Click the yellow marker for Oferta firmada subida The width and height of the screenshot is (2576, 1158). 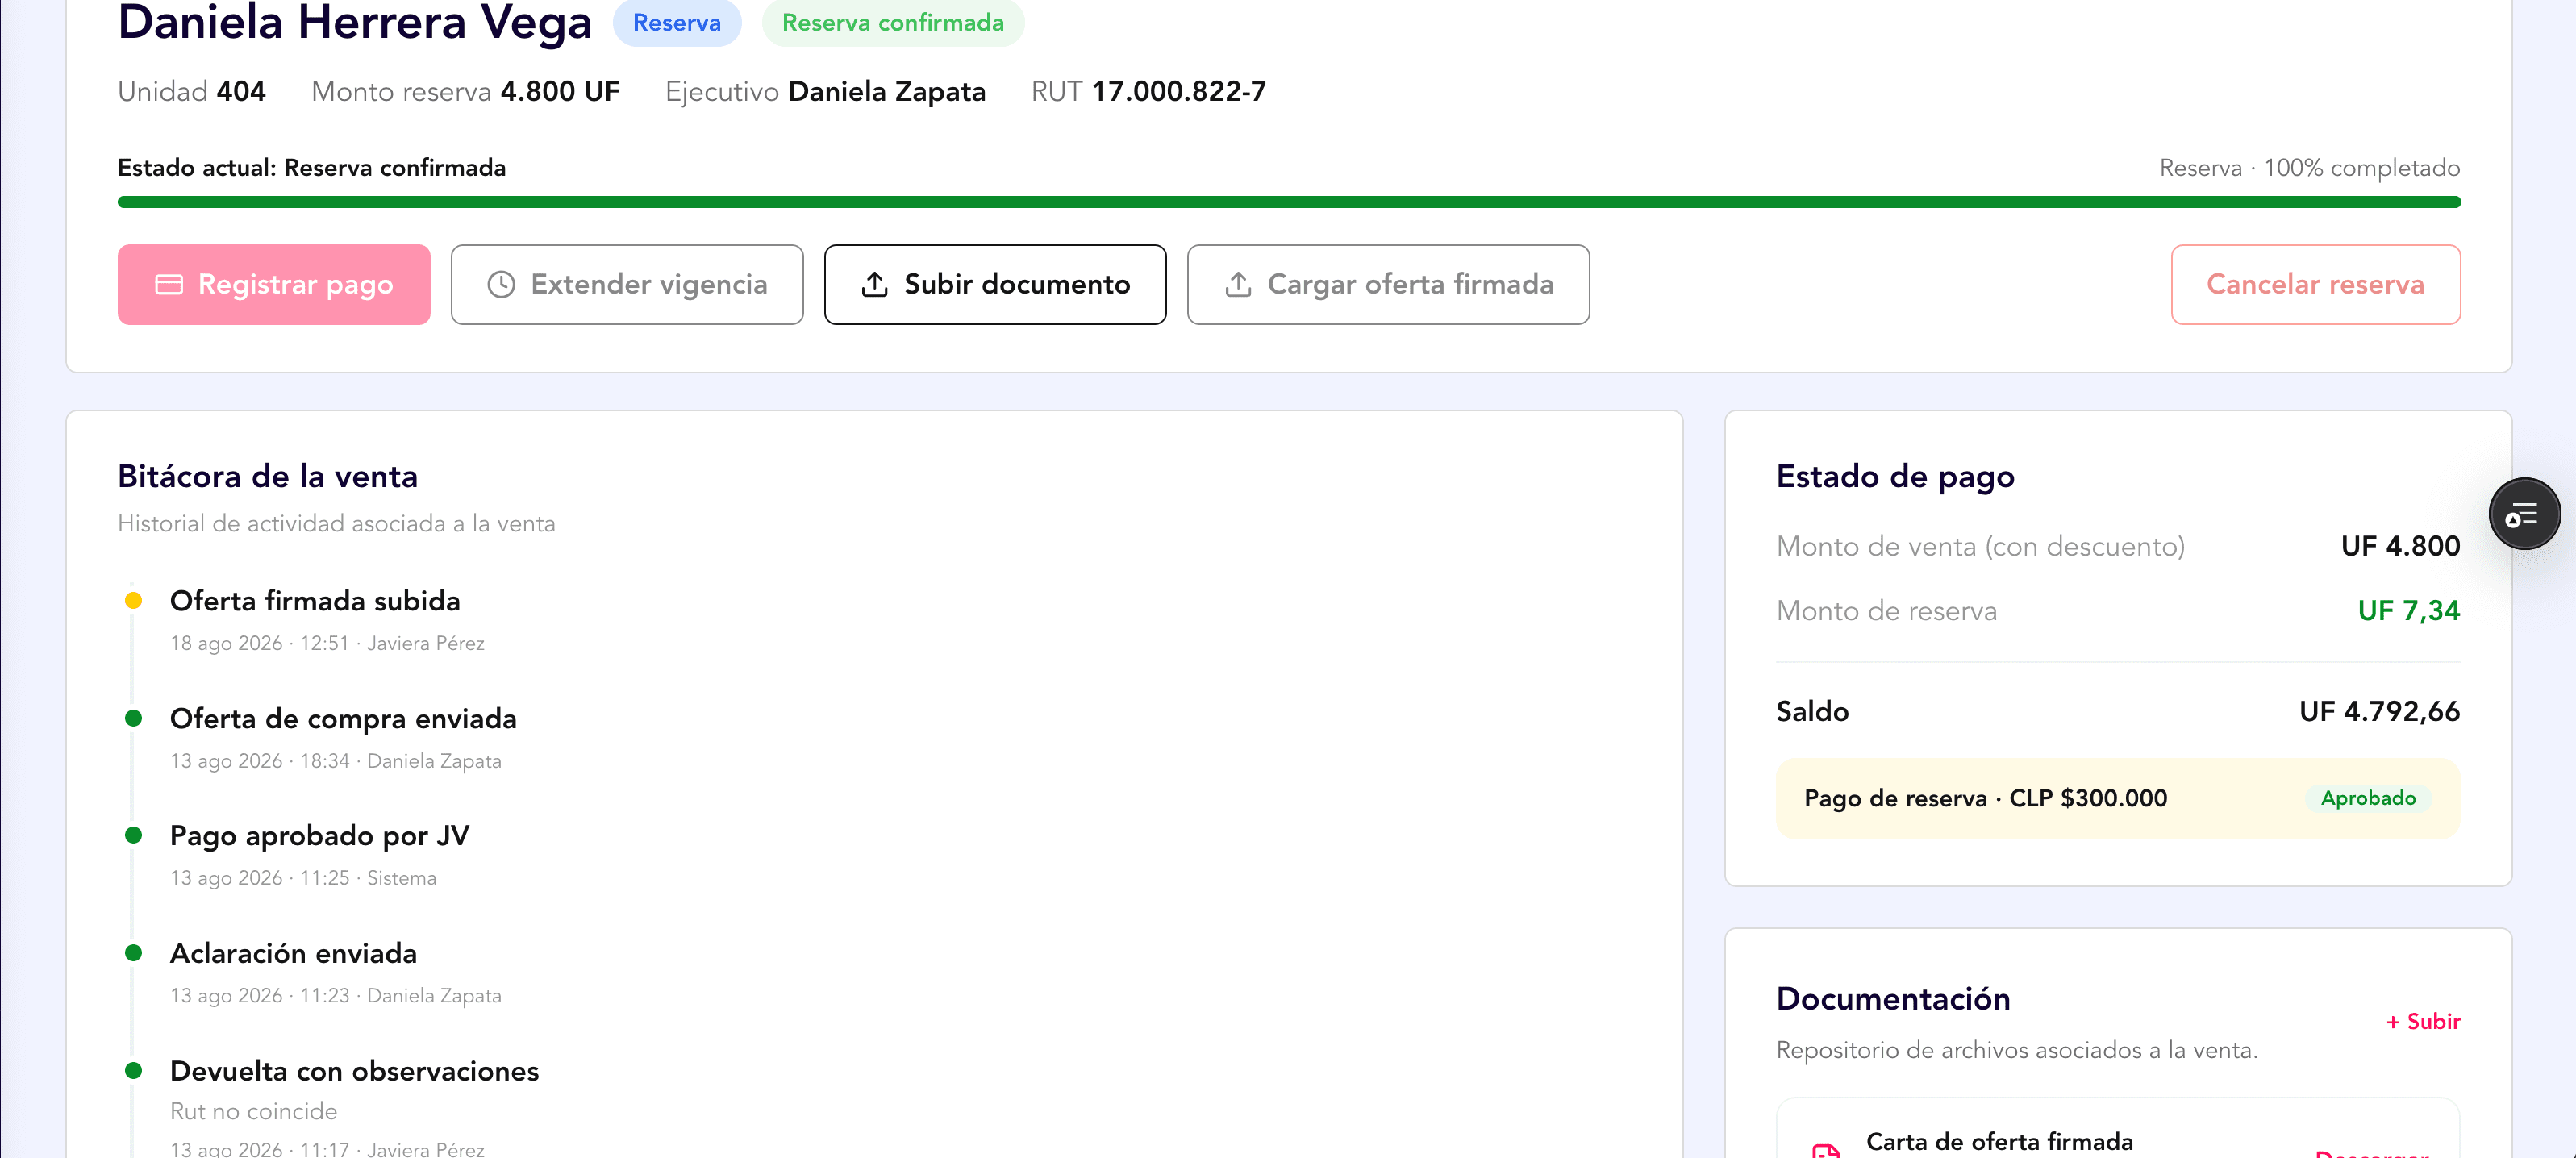pyautogui.click(x=133, y=601)
